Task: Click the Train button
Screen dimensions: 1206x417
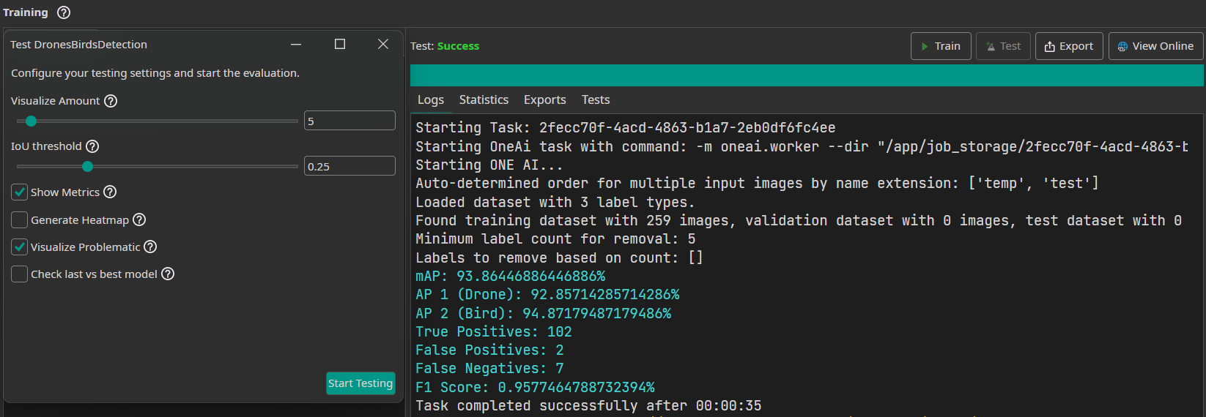Action: coord(941,46)
